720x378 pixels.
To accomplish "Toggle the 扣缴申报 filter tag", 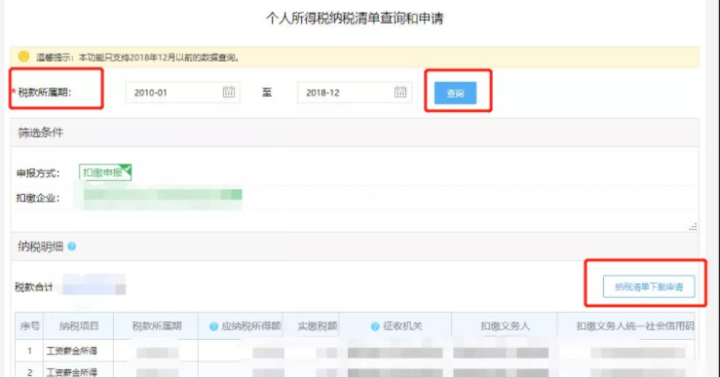I will tap(105, 172).
